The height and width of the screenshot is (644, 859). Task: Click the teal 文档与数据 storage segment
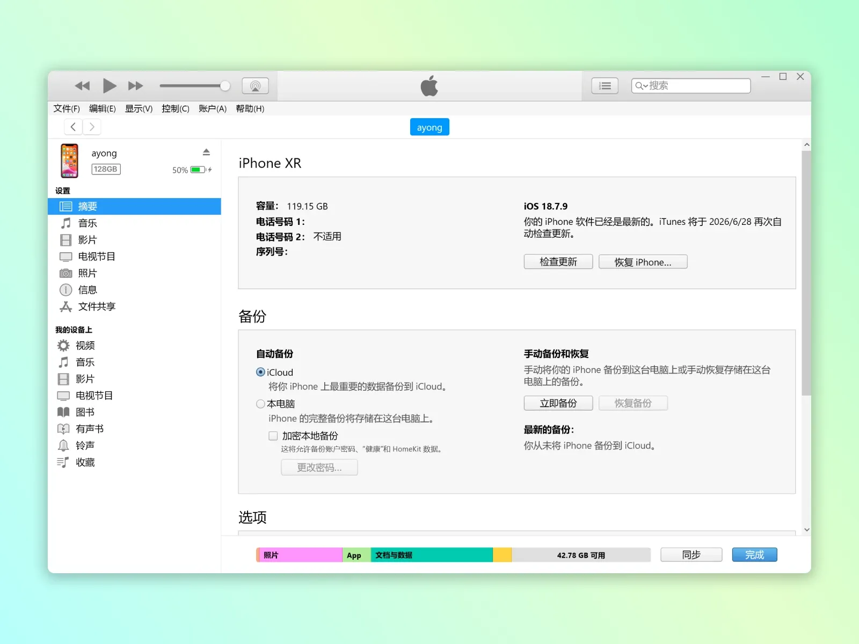tap(432, 555)
